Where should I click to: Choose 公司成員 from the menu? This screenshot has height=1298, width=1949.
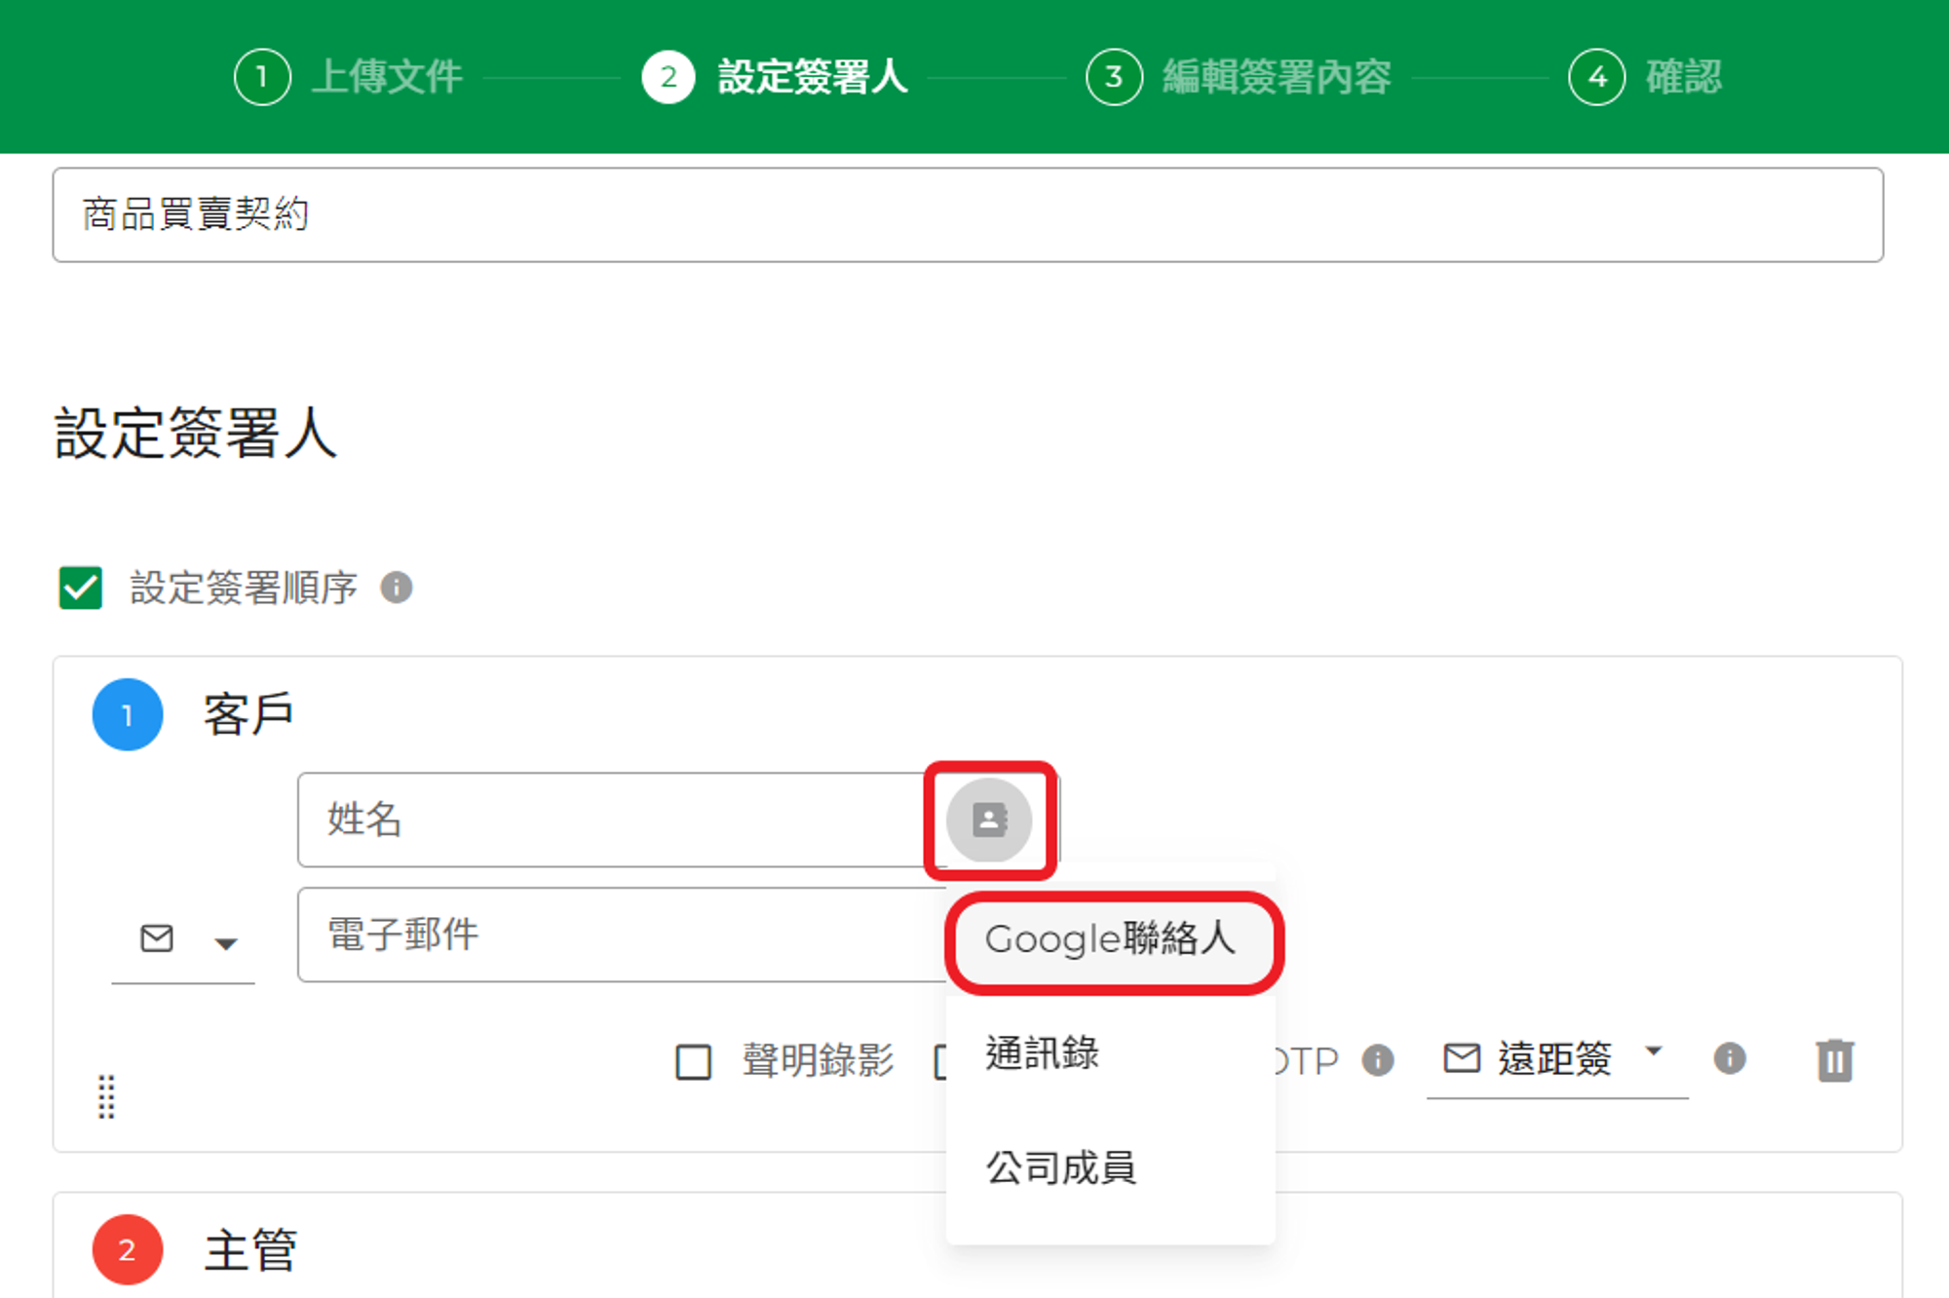pos(1111,1167)
